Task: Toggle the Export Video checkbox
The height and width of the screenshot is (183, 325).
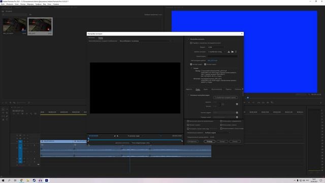Action: pos(191,65)
